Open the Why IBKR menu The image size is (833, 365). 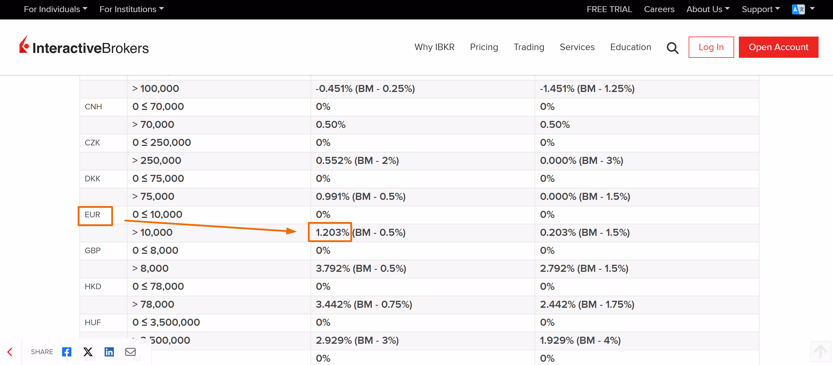pos(434,47)
